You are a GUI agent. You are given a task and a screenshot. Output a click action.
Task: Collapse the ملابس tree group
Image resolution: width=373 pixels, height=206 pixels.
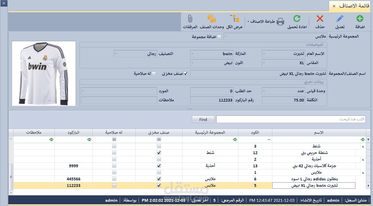pyautogui.click(x=363, y=173)
